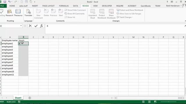Click in the formula bar input

[115, 29]
